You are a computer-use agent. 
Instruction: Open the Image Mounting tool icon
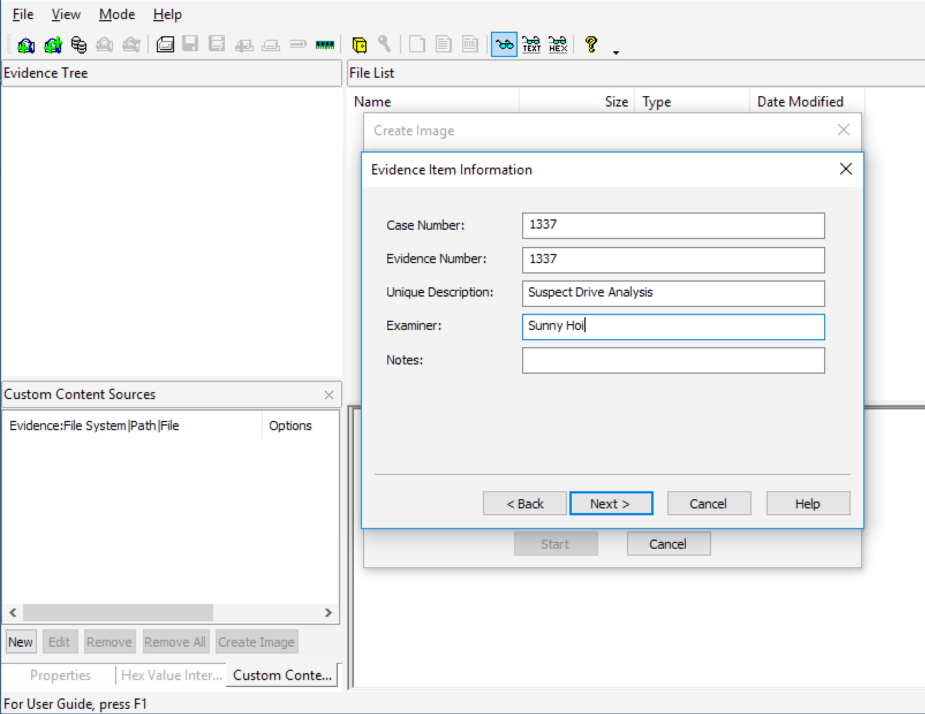tap(79, 45)
